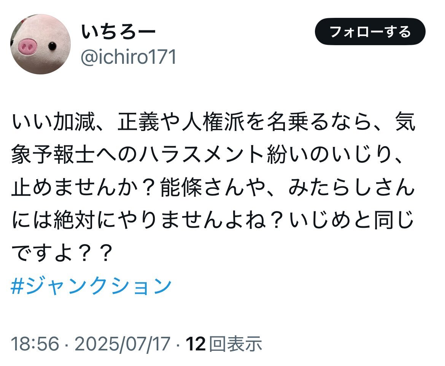Open the @ichiro171 handle link

129,57
